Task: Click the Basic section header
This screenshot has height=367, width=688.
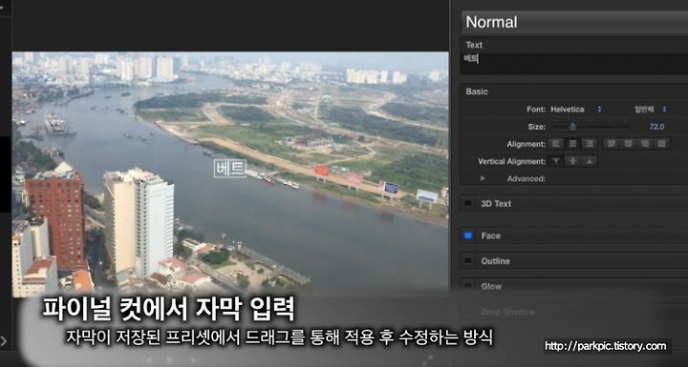Action: pos(477,92)
